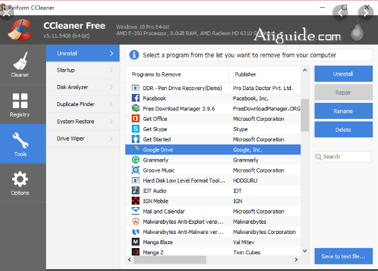This screenshot has width=378, height=271.
Task: Click the Val Mitev publisher cell
Action: point(244,242)
